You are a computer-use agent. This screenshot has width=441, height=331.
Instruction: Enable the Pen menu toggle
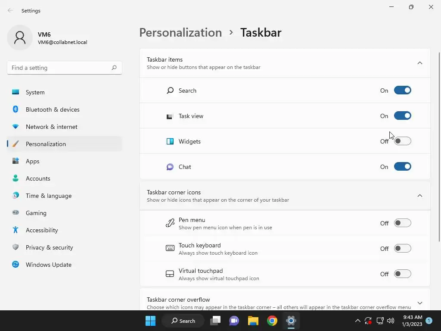pos(403,223)
